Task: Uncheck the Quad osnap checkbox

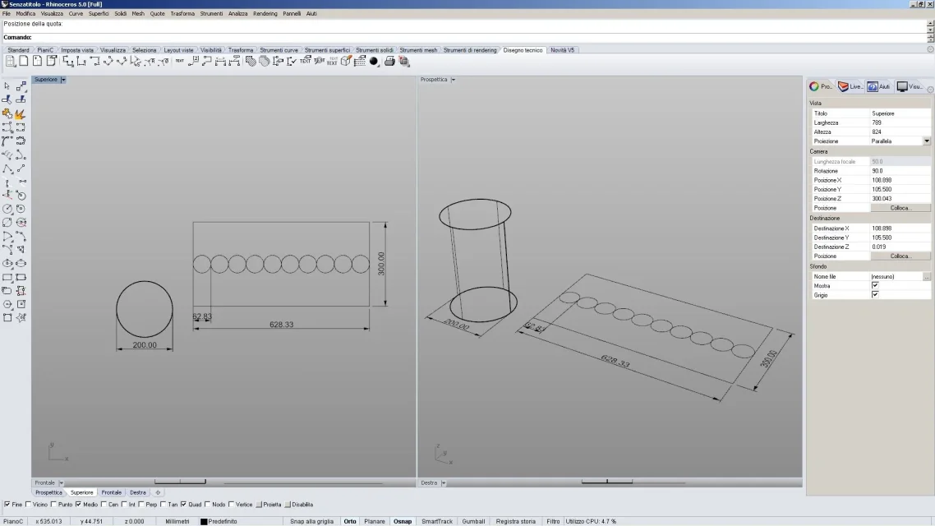Action: pyautogui.click(x=183, y=505)
